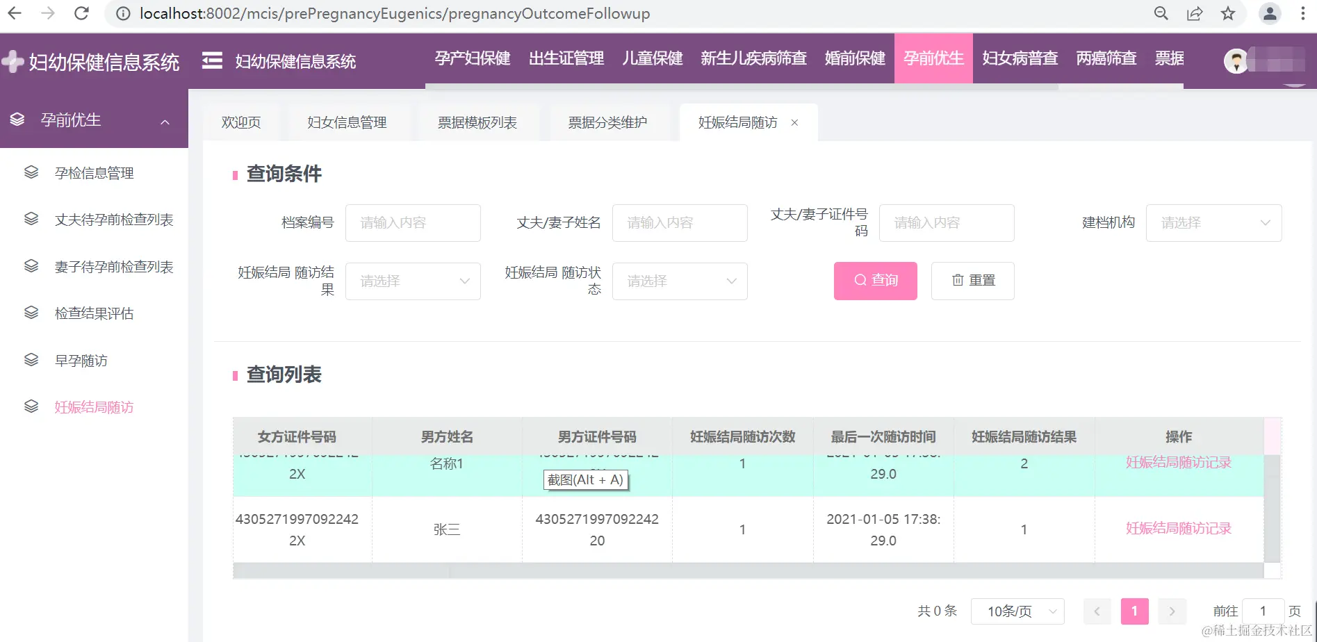Click the 张三 name cell

[x=447, y=529]
